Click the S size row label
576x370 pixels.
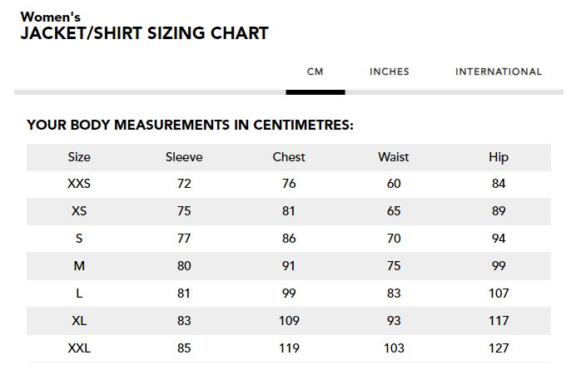point(79,239)
